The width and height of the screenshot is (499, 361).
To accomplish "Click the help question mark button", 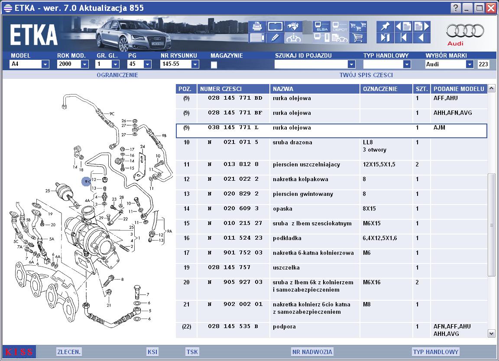I will [456, 8].
